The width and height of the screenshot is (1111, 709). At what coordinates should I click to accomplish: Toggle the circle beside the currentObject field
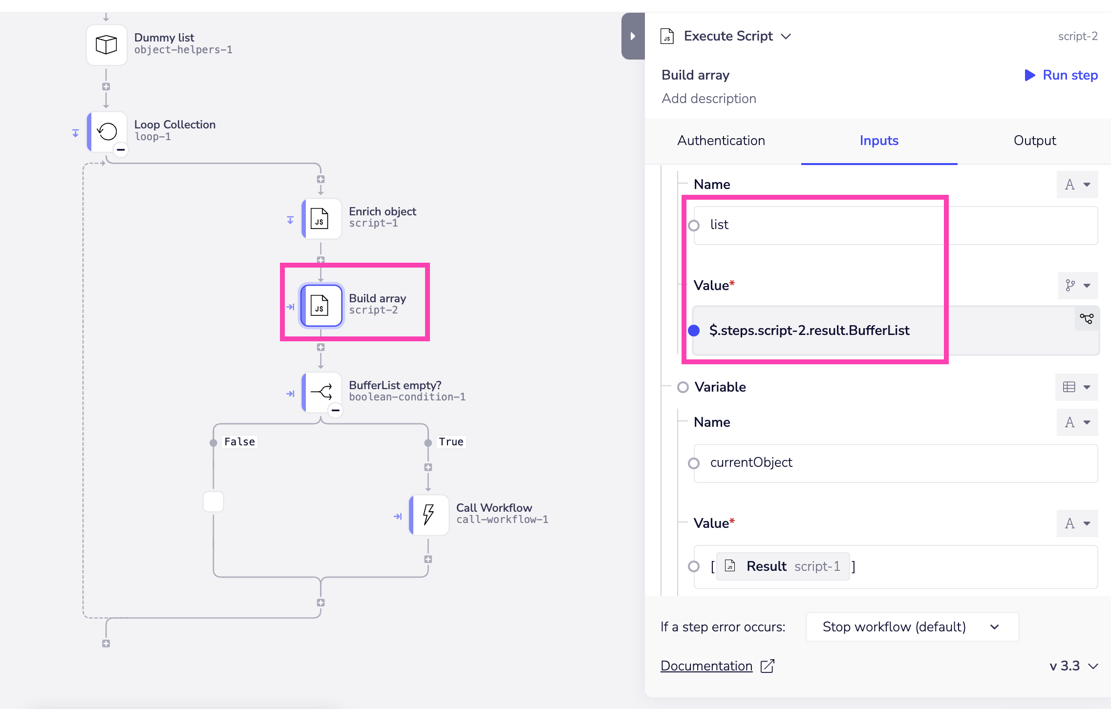(x=694, y=463)
